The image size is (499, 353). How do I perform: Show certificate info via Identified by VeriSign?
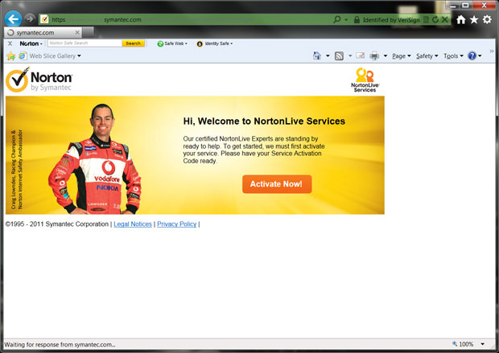tap(391, 20)
